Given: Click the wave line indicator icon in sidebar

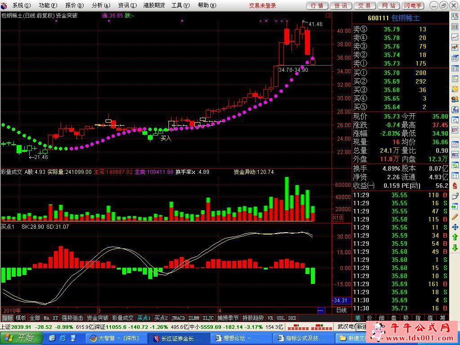Looking at the screenshot, I should click(455, 145).
